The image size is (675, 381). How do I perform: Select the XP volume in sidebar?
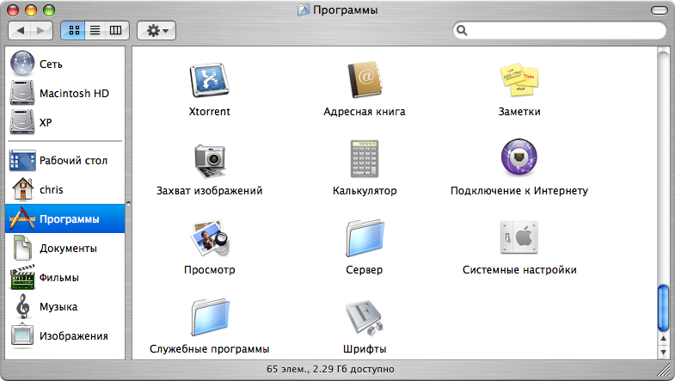[x=65, y=122]
